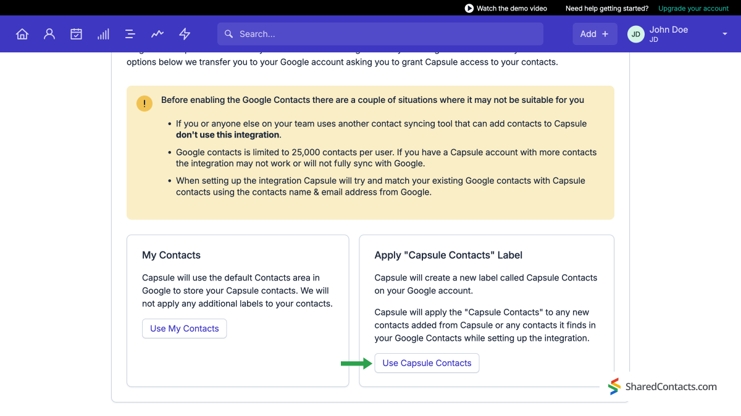Click the 25,000 contacts limit bullet
Viewport: 741px width, 416px height.
tap(387, 158)
